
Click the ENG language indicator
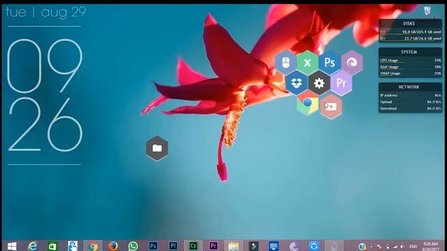[x=413, y=246]
